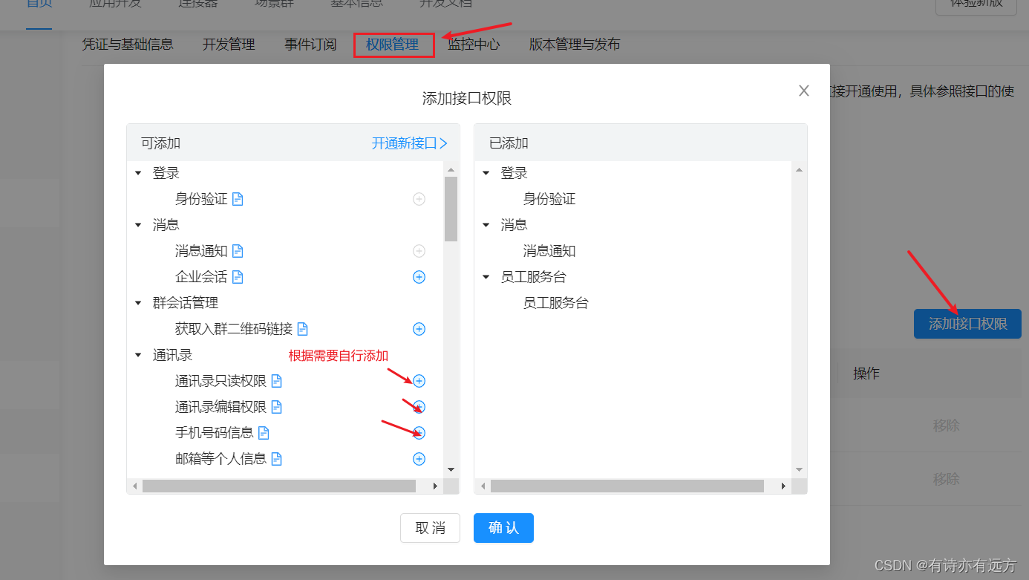1029x580 pixels.
Task: Select the 员工服务台 child item in 已添加
Action: [x=556, y=303]
